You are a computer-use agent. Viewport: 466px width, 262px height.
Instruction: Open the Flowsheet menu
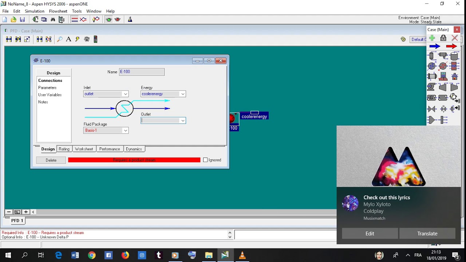(x=58, y=11)
